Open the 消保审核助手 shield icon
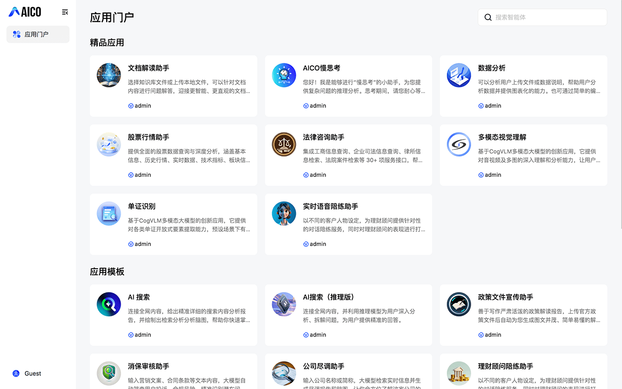This screenshot has height=389, width=622. 109,373
